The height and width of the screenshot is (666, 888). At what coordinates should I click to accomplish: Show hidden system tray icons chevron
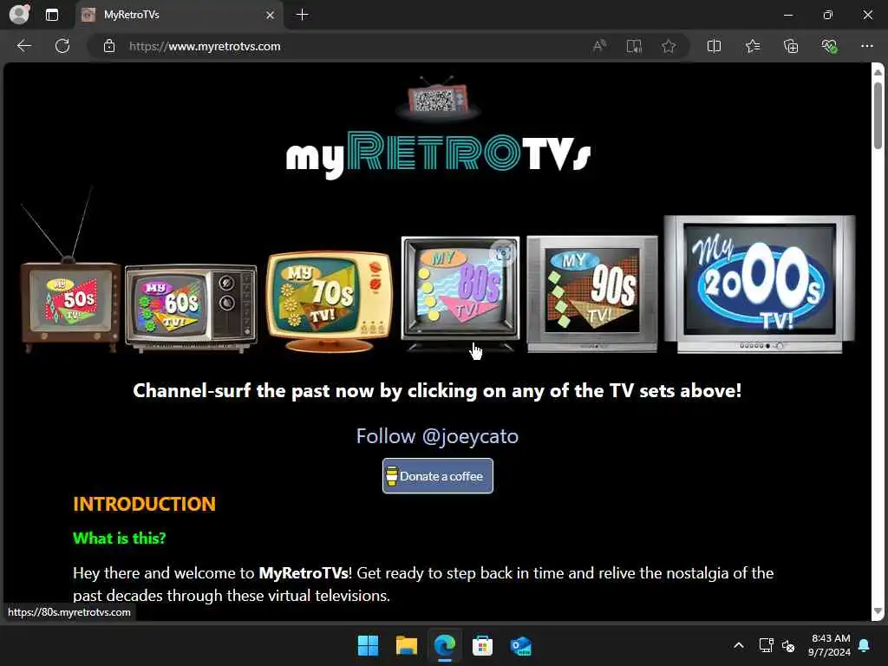(739, 645)
